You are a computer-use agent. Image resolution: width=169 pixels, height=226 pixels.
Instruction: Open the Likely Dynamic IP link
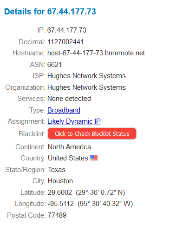74,121
